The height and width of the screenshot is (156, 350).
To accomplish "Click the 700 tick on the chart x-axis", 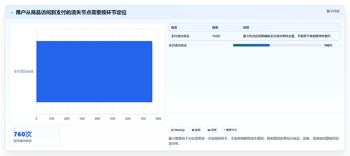I will click(x=143, y=119).
